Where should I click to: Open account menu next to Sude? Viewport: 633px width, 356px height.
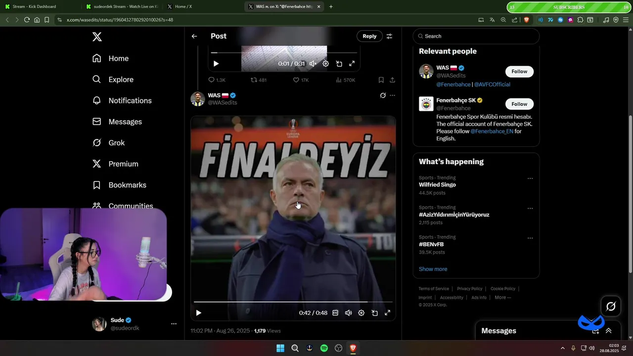[174, 324]
